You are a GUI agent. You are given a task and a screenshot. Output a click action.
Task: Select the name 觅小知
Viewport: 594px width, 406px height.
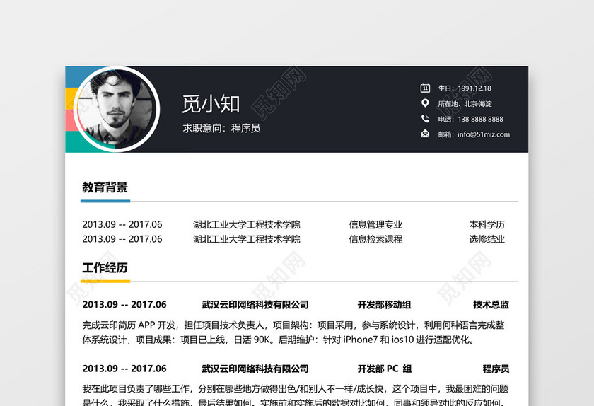211,104
